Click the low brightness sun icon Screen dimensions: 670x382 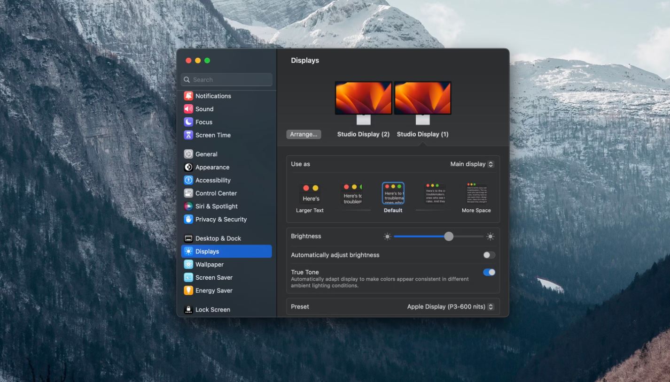[387, 237]
